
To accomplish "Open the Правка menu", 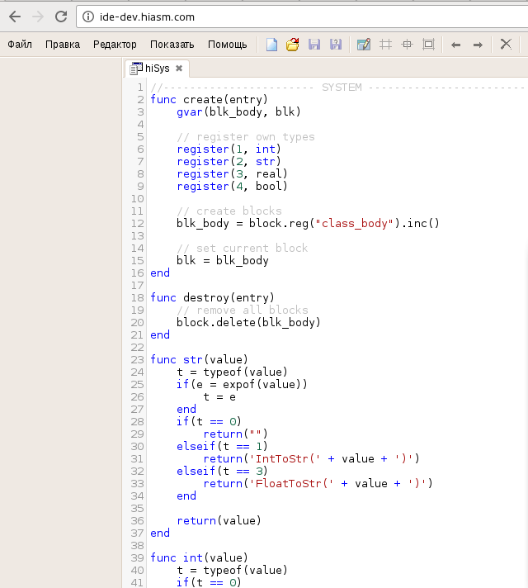I will (63, 45).
